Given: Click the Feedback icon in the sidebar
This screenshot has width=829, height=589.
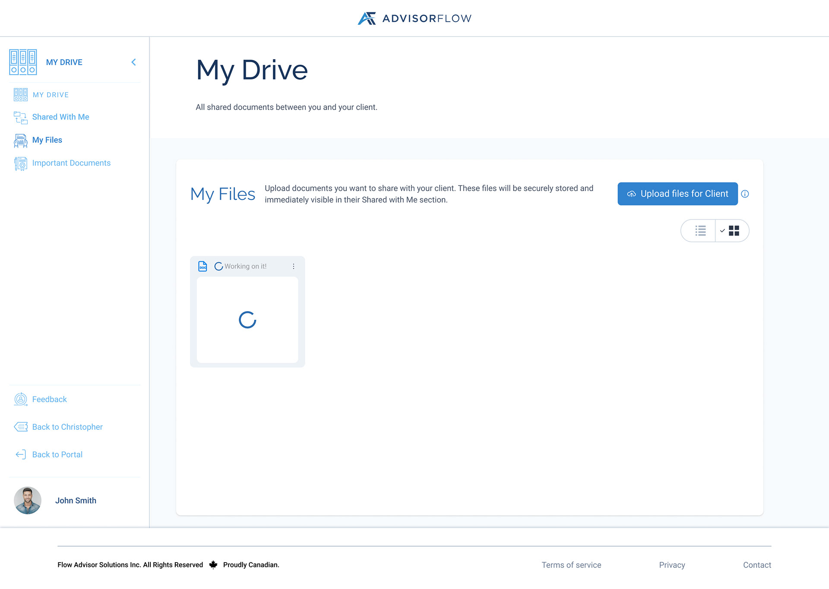Looking at the screenshot, I should click(20, 399).
